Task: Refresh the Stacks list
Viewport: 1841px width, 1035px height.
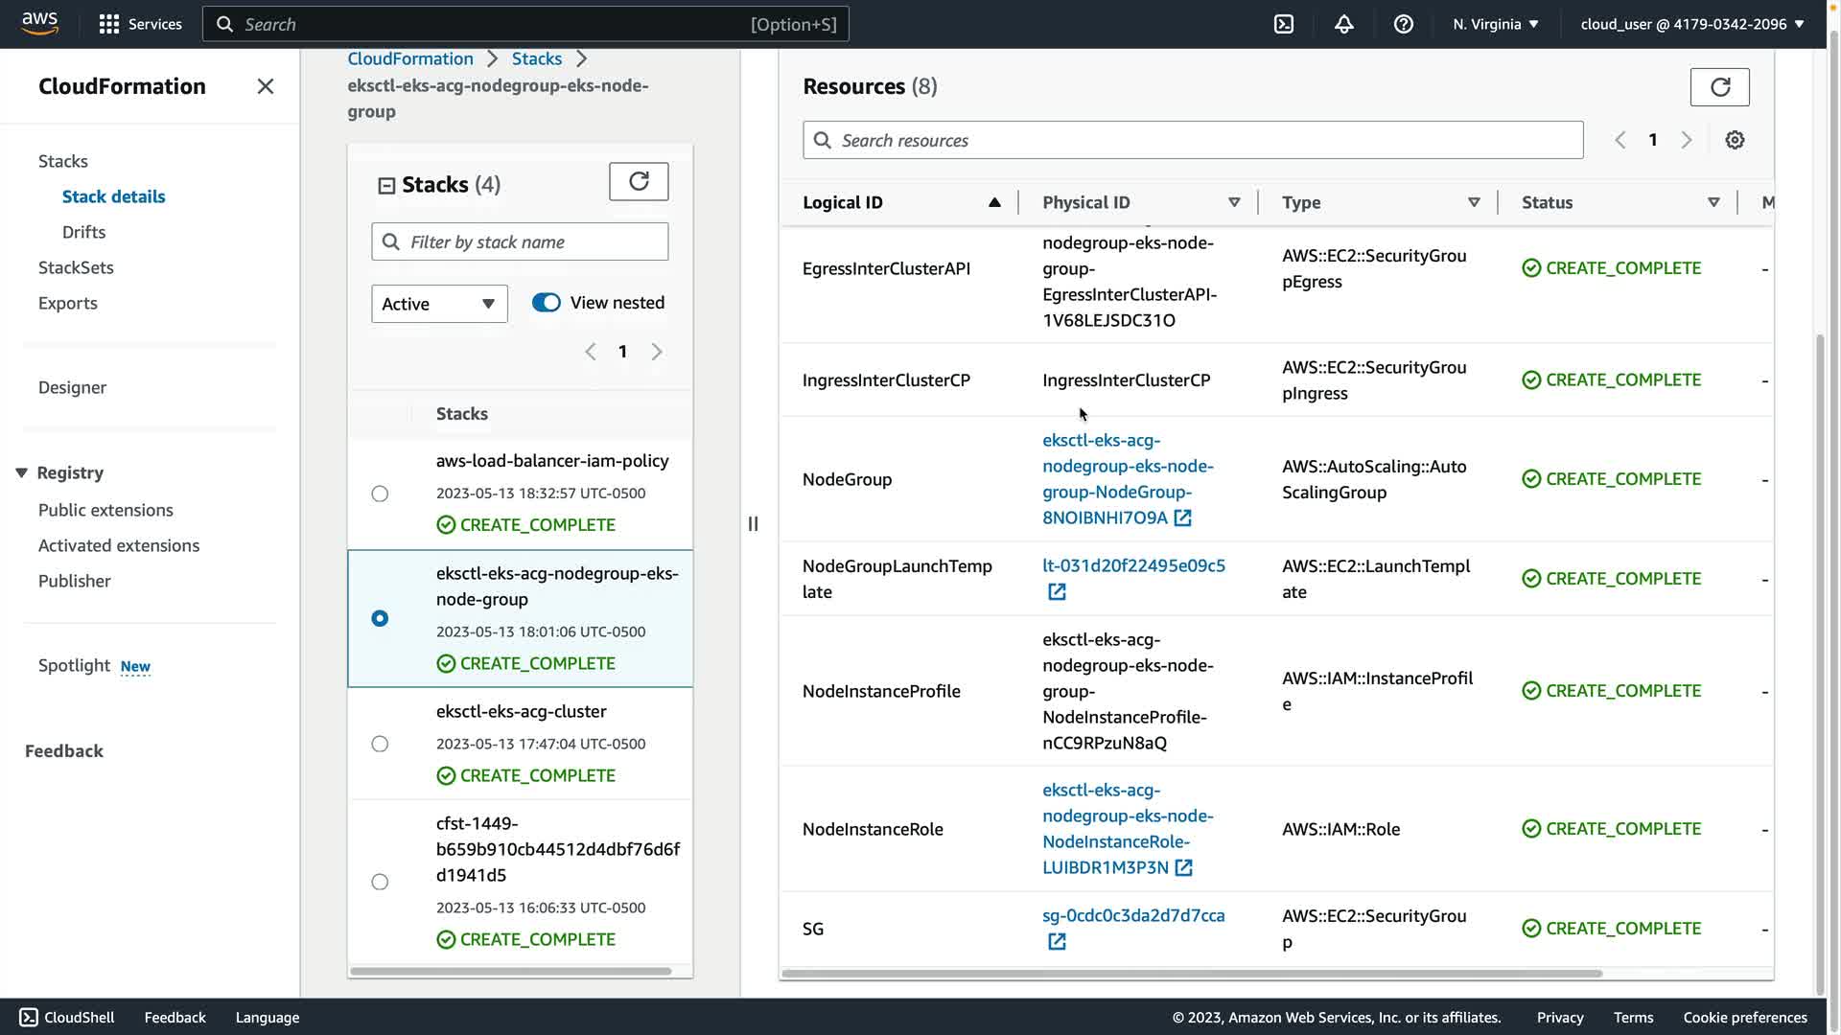Action: pos(639,181)
